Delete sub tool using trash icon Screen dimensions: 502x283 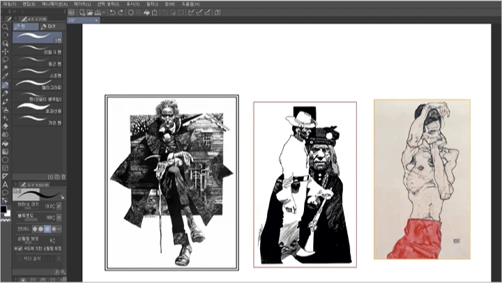[x=63, y=177]
